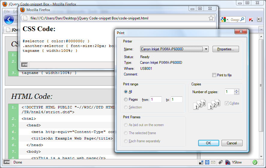This screenshot has width=266, height=168.
Task: Open the tab list dropdown arrow
Action: point(261,30)
